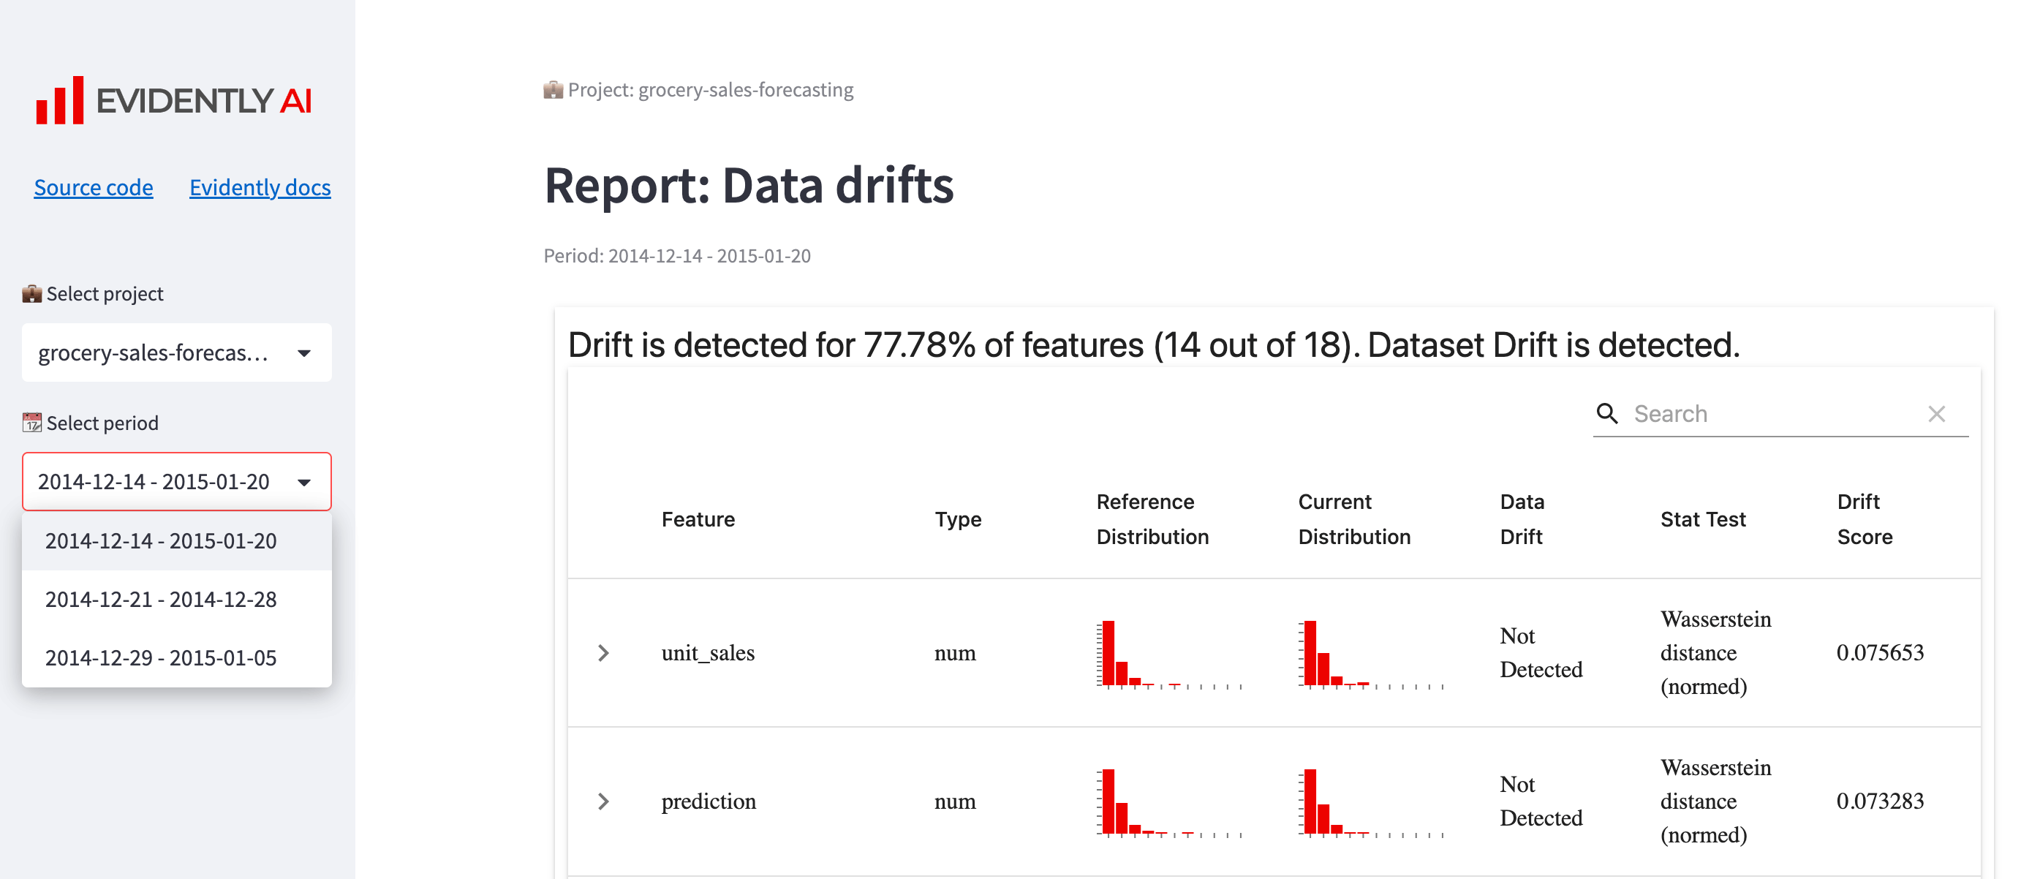The height and width of the screenshot is (879, 2021).
Task: Click the Report: Data drifts heading
Action: pyautogui.click(x=750, y=186)
